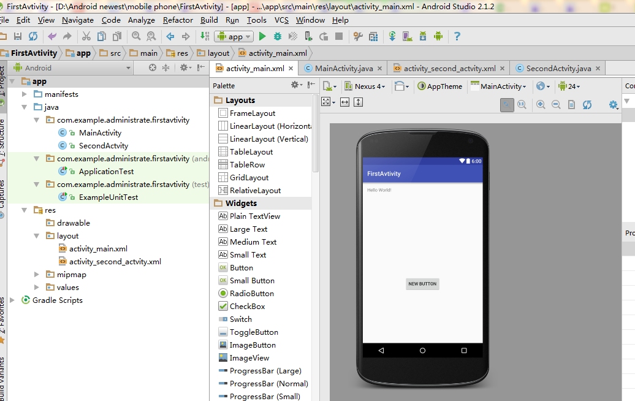Screen dimensions: 635x401
Task: Zoom out the layout preview
Action: tap(556, 105)
